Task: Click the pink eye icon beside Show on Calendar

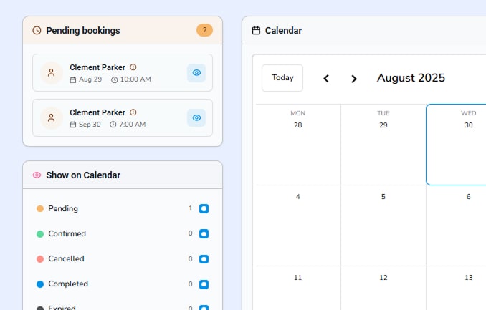Action: (37, 175)
